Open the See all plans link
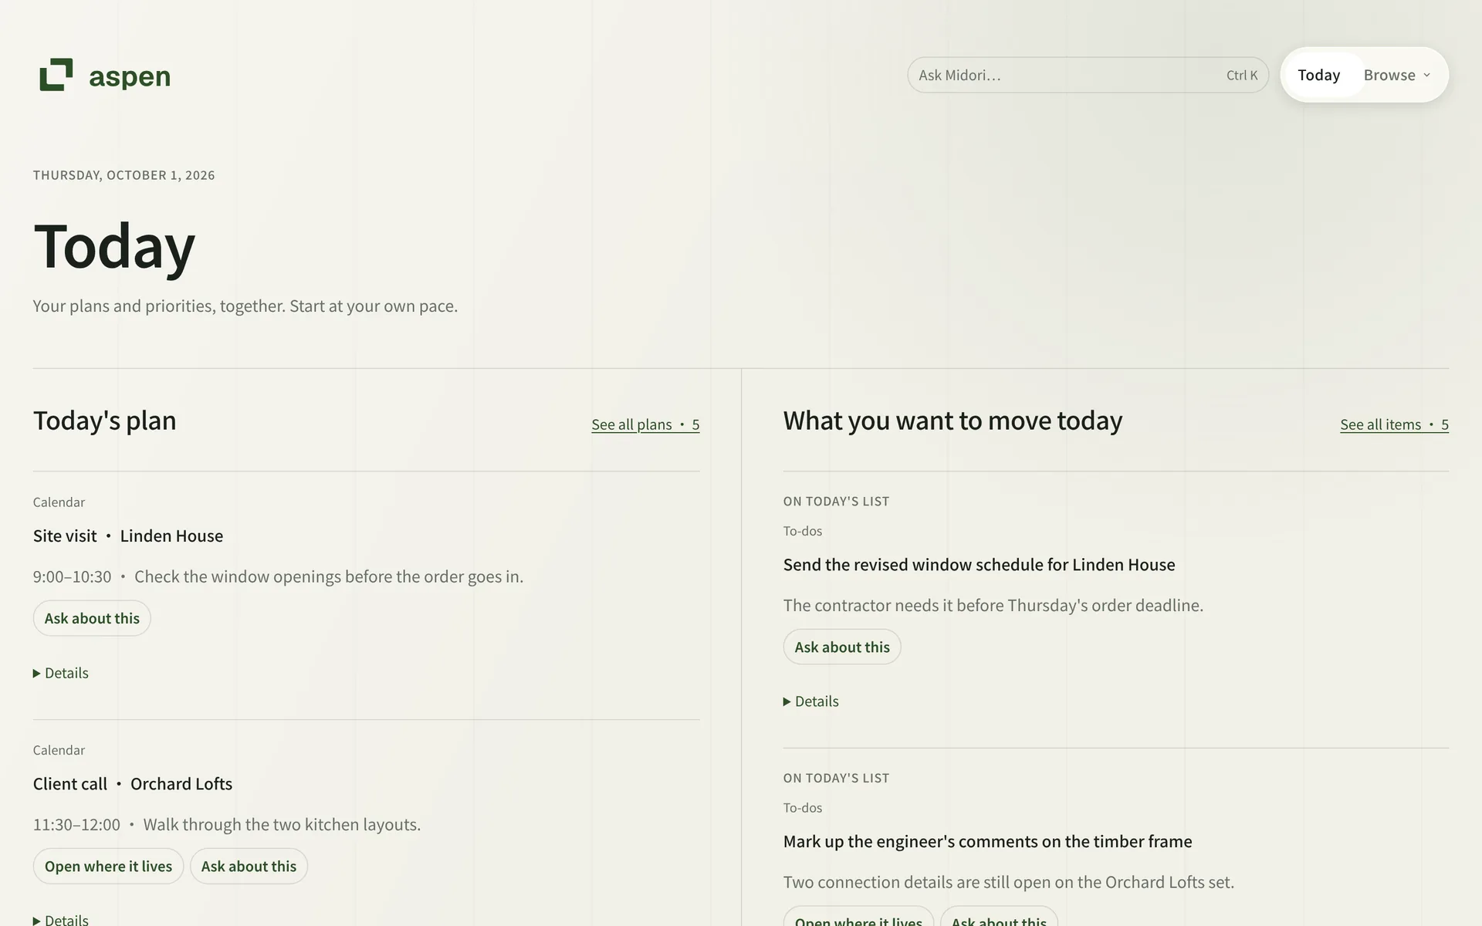The width and height of the screenshot is (1482, 926). point(645,424)
